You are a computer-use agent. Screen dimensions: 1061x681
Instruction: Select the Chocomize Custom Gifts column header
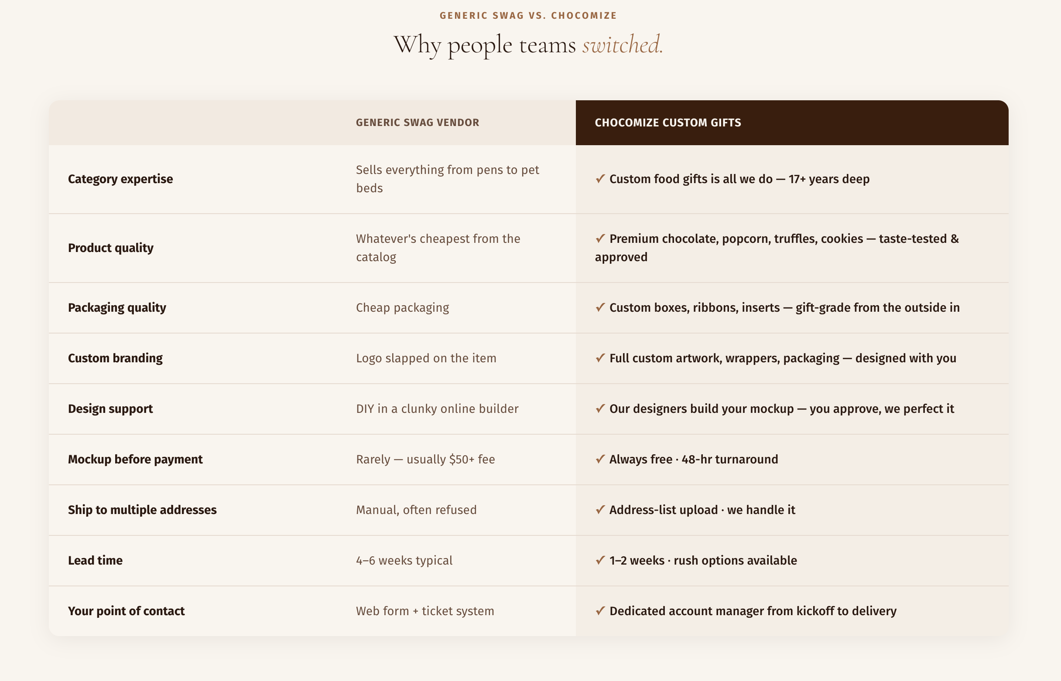tap(667, 123)
